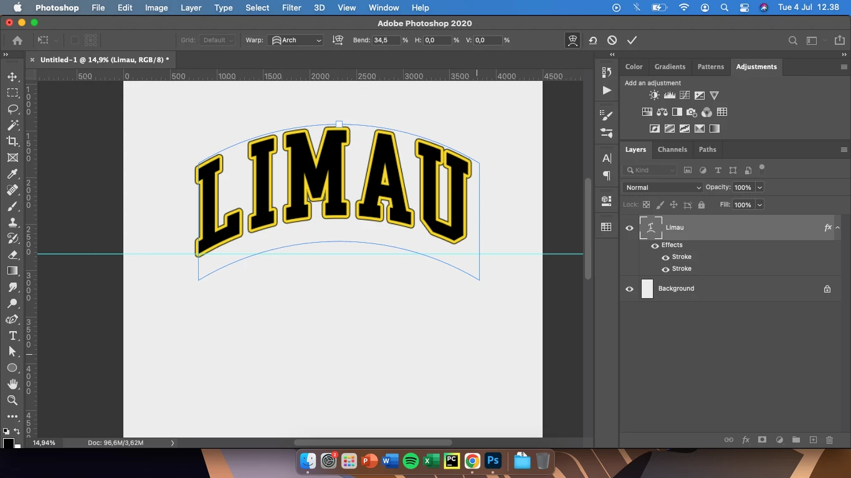Select the Gradient tool
This screenshot has height=478, width=851.
point(12,271)
